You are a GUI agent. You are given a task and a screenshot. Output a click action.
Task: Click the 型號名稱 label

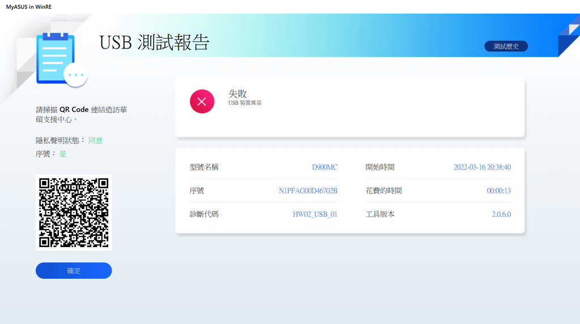coord(204,167)
